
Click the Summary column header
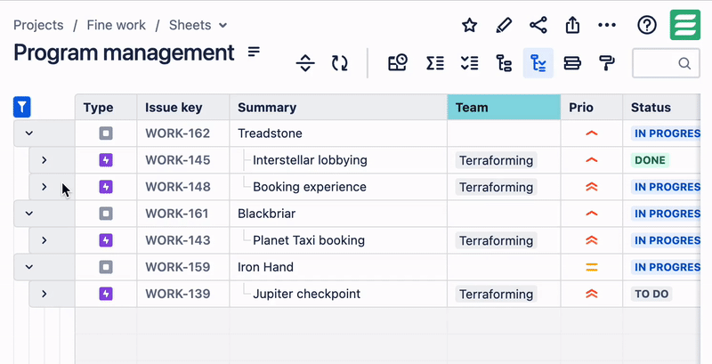tap(338, 107)
